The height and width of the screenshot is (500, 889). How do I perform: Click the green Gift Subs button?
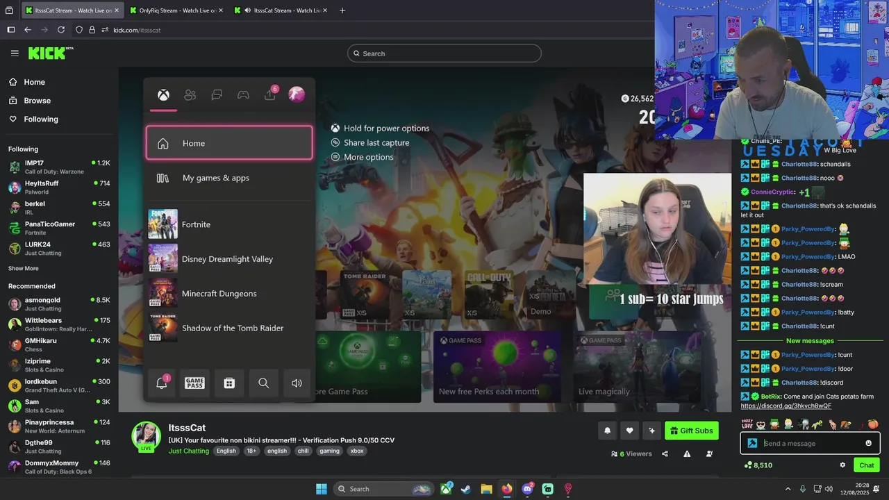click(x=692, y=431)
